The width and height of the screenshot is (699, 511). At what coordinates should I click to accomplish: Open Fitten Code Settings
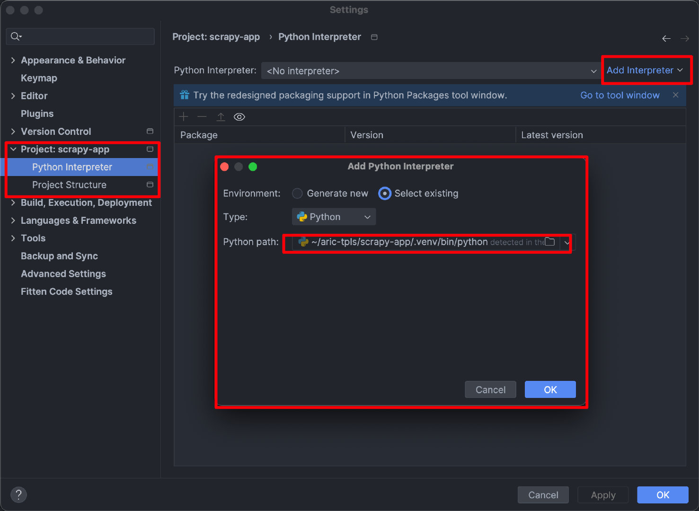[67, 291]
